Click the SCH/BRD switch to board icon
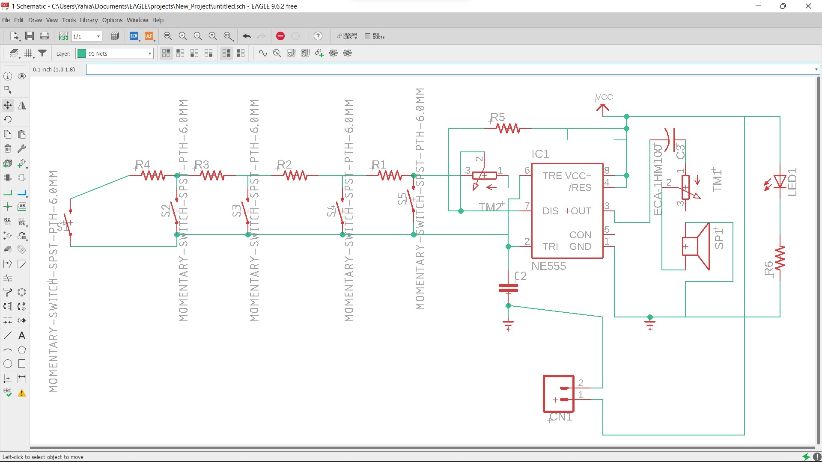822x462 pixels. point(63,36)
